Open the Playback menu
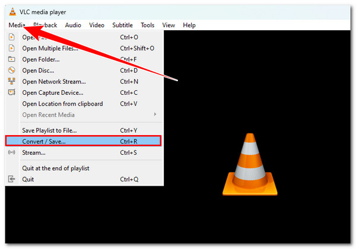The image size is (356, 249). [x=45, y=25]
